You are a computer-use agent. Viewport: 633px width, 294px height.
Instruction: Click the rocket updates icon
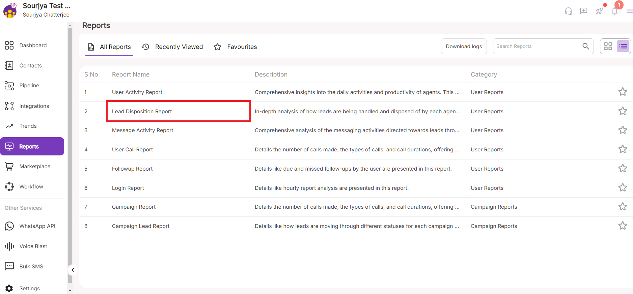click(599, 11)
